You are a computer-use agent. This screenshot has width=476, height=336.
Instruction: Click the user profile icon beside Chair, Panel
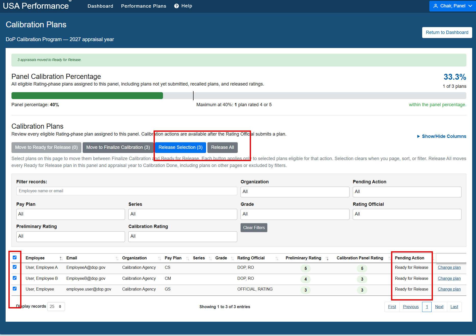pos(436,6)
